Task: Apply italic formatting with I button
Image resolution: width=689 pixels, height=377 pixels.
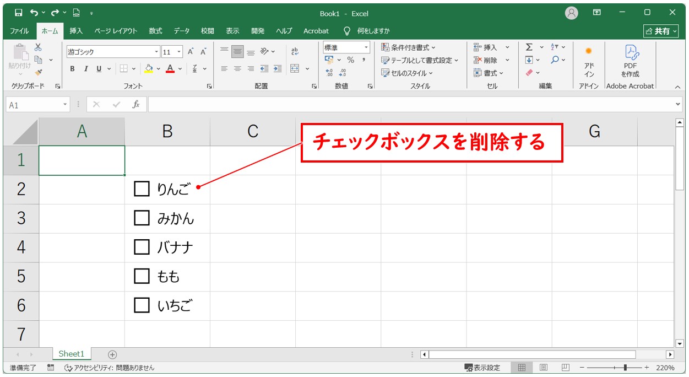Action: point(86,69)
